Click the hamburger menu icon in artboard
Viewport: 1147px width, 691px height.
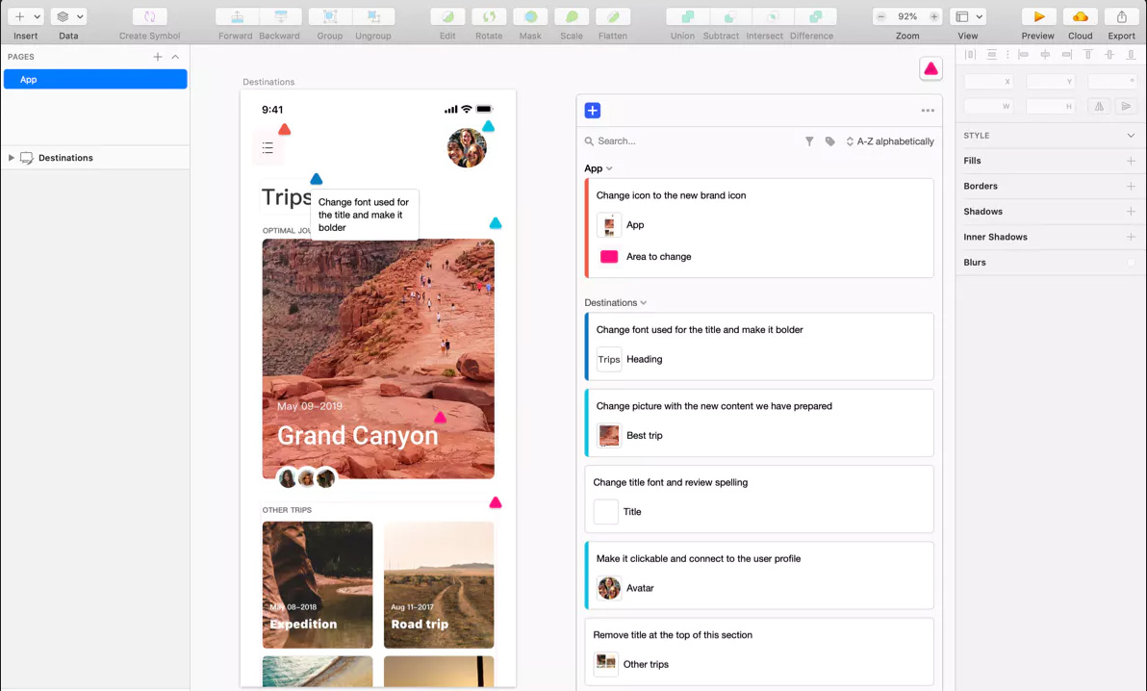(x=268, y=148)
